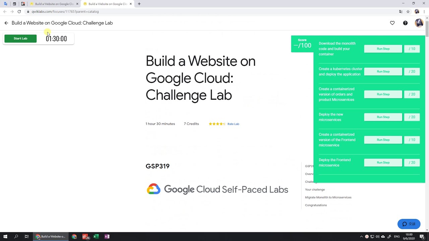Screen dimensions: 429x241
Task: Click the 7 Credits label
Action: point(191,124)
